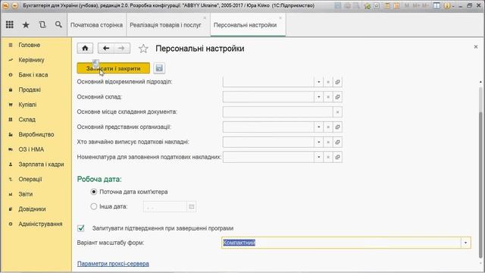Screen dimensions: 485x273
Task: Click the Записати і закрити button
Action: click(113, 68)
